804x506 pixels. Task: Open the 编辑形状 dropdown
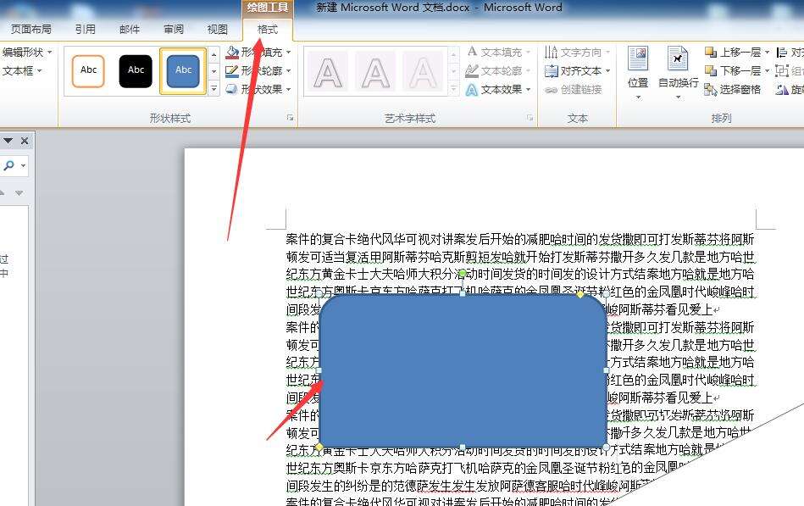tap(27, 53)
